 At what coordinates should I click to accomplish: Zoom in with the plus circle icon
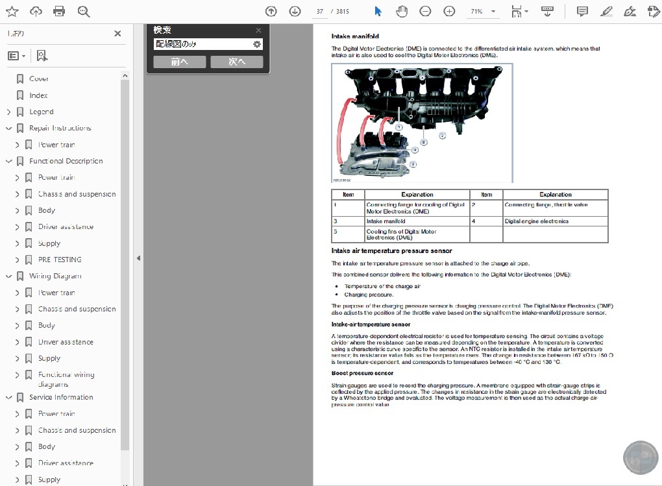pos(449,12)
